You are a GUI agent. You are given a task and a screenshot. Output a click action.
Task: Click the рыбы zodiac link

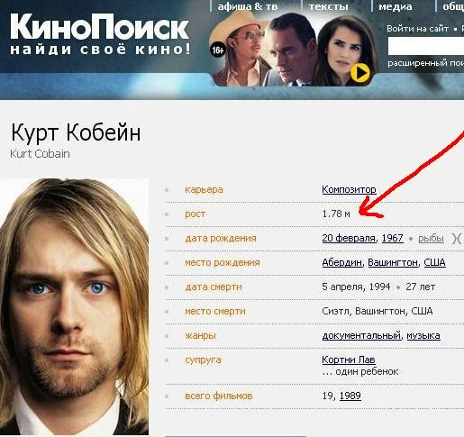pos(431,239)
